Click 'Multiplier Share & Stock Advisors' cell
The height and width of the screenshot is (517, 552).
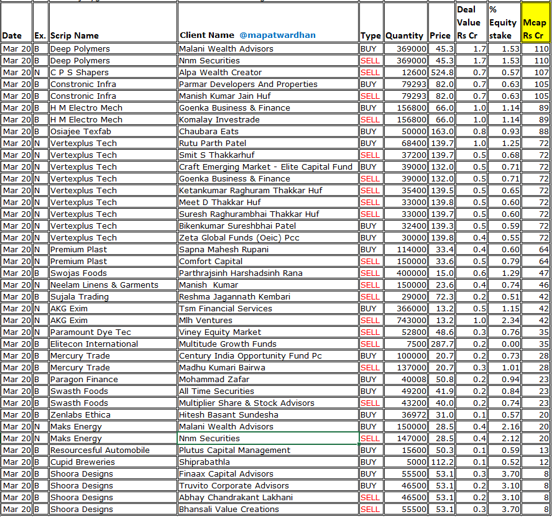pyautogui.click(x=268, y=403)
